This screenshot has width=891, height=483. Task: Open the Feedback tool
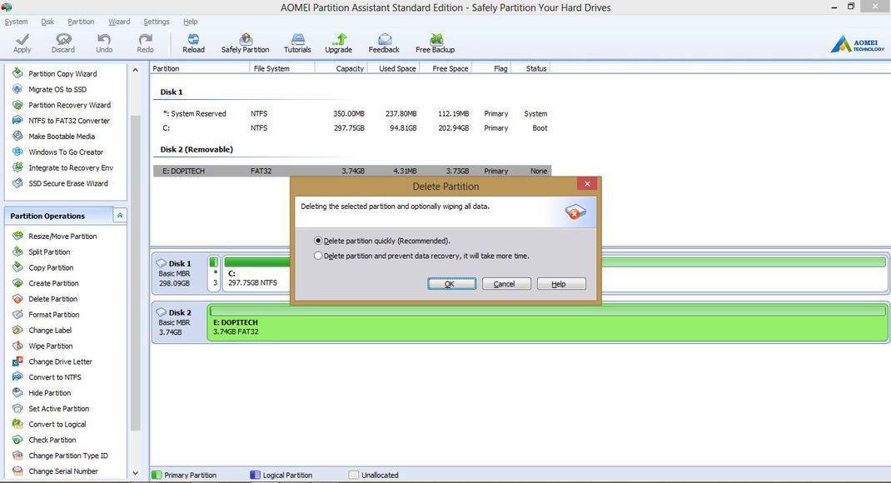click(383, 42)
